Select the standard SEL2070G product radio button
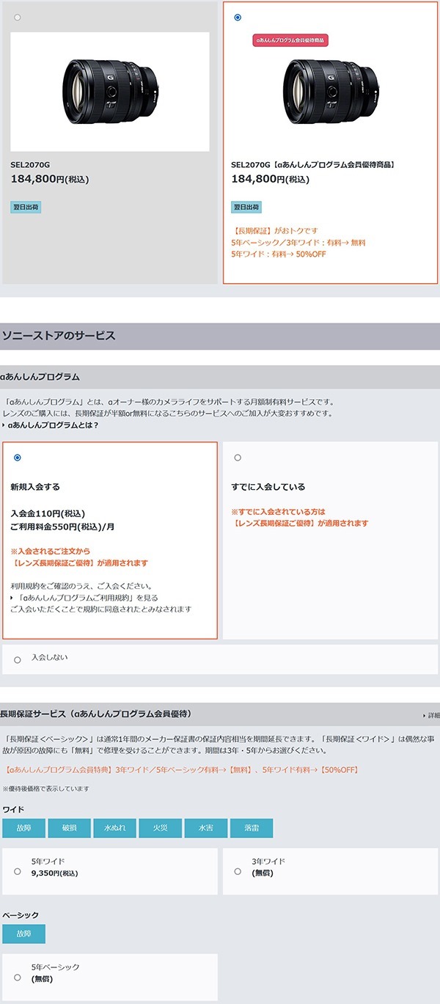This screenshot has width=440, height=1004. pyautogui.click(x=17, y=17)
